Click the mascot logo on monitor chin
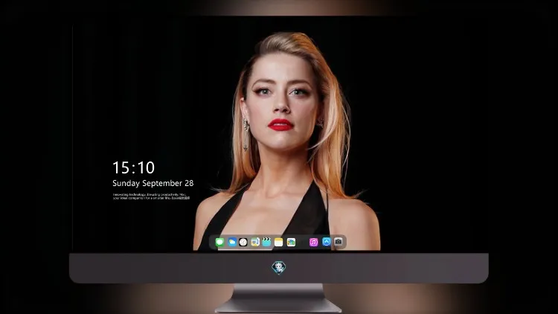The width and height of the screenshot is (558, 314). click(279, 268)
